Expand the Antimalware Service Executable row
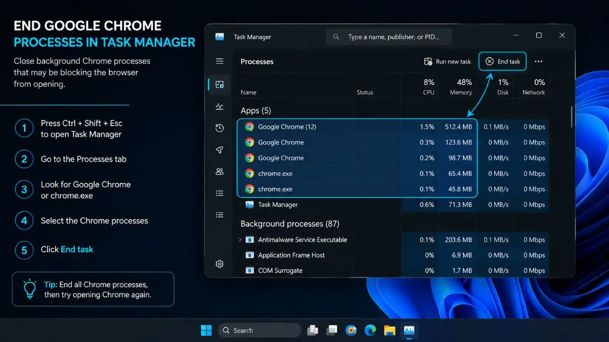 pyautogui.click(x=241, y=240)
